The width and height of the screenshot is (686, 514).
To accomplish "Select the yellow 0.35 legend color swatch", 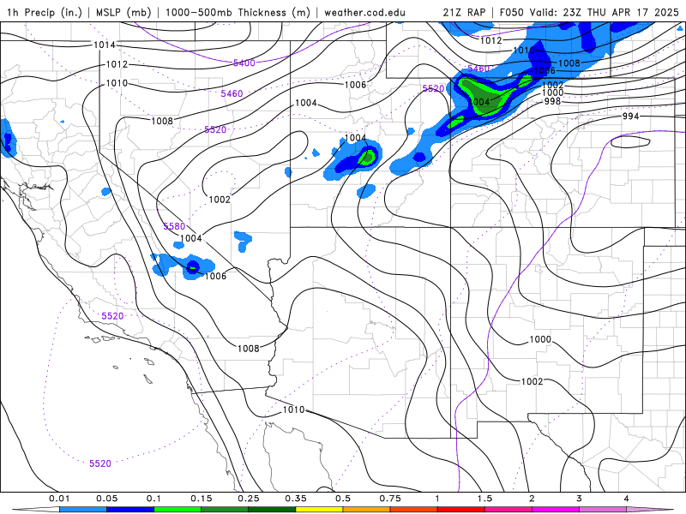I will tap(319, 510).
